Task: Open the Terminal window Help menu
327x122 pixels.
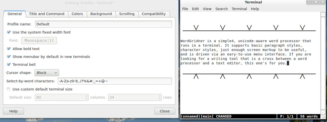Action: [255, 9]
